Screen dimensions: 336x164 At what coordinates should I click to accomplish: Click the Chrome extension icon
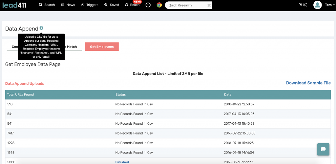(159, 5)
